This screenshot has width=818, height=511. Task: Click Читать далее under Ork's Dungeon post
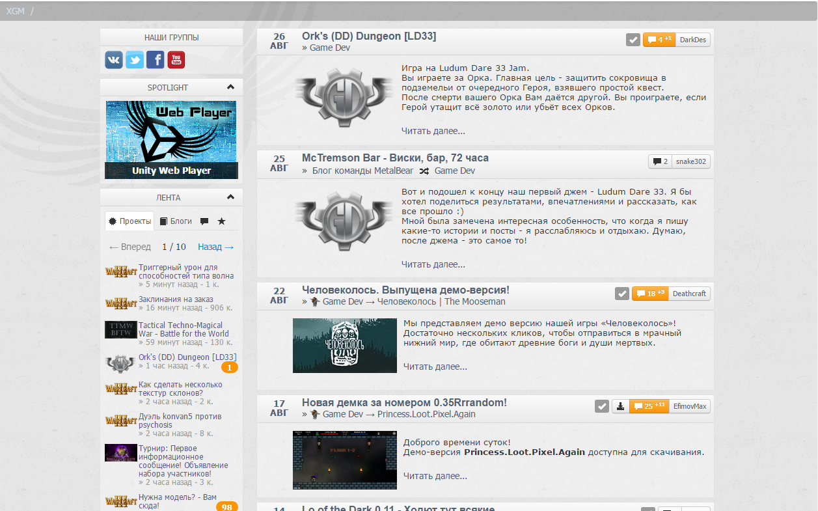point(433,131)
